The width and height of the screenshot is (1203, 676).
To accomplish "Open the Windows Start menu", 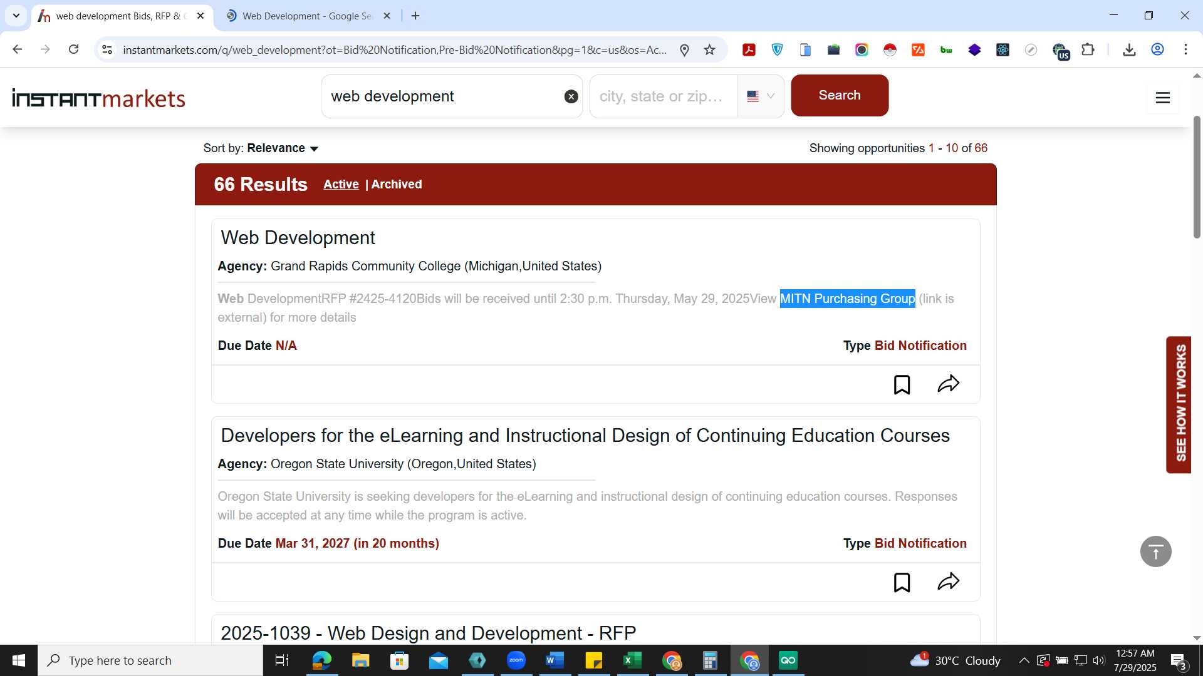I will click(x=19, y=660).
